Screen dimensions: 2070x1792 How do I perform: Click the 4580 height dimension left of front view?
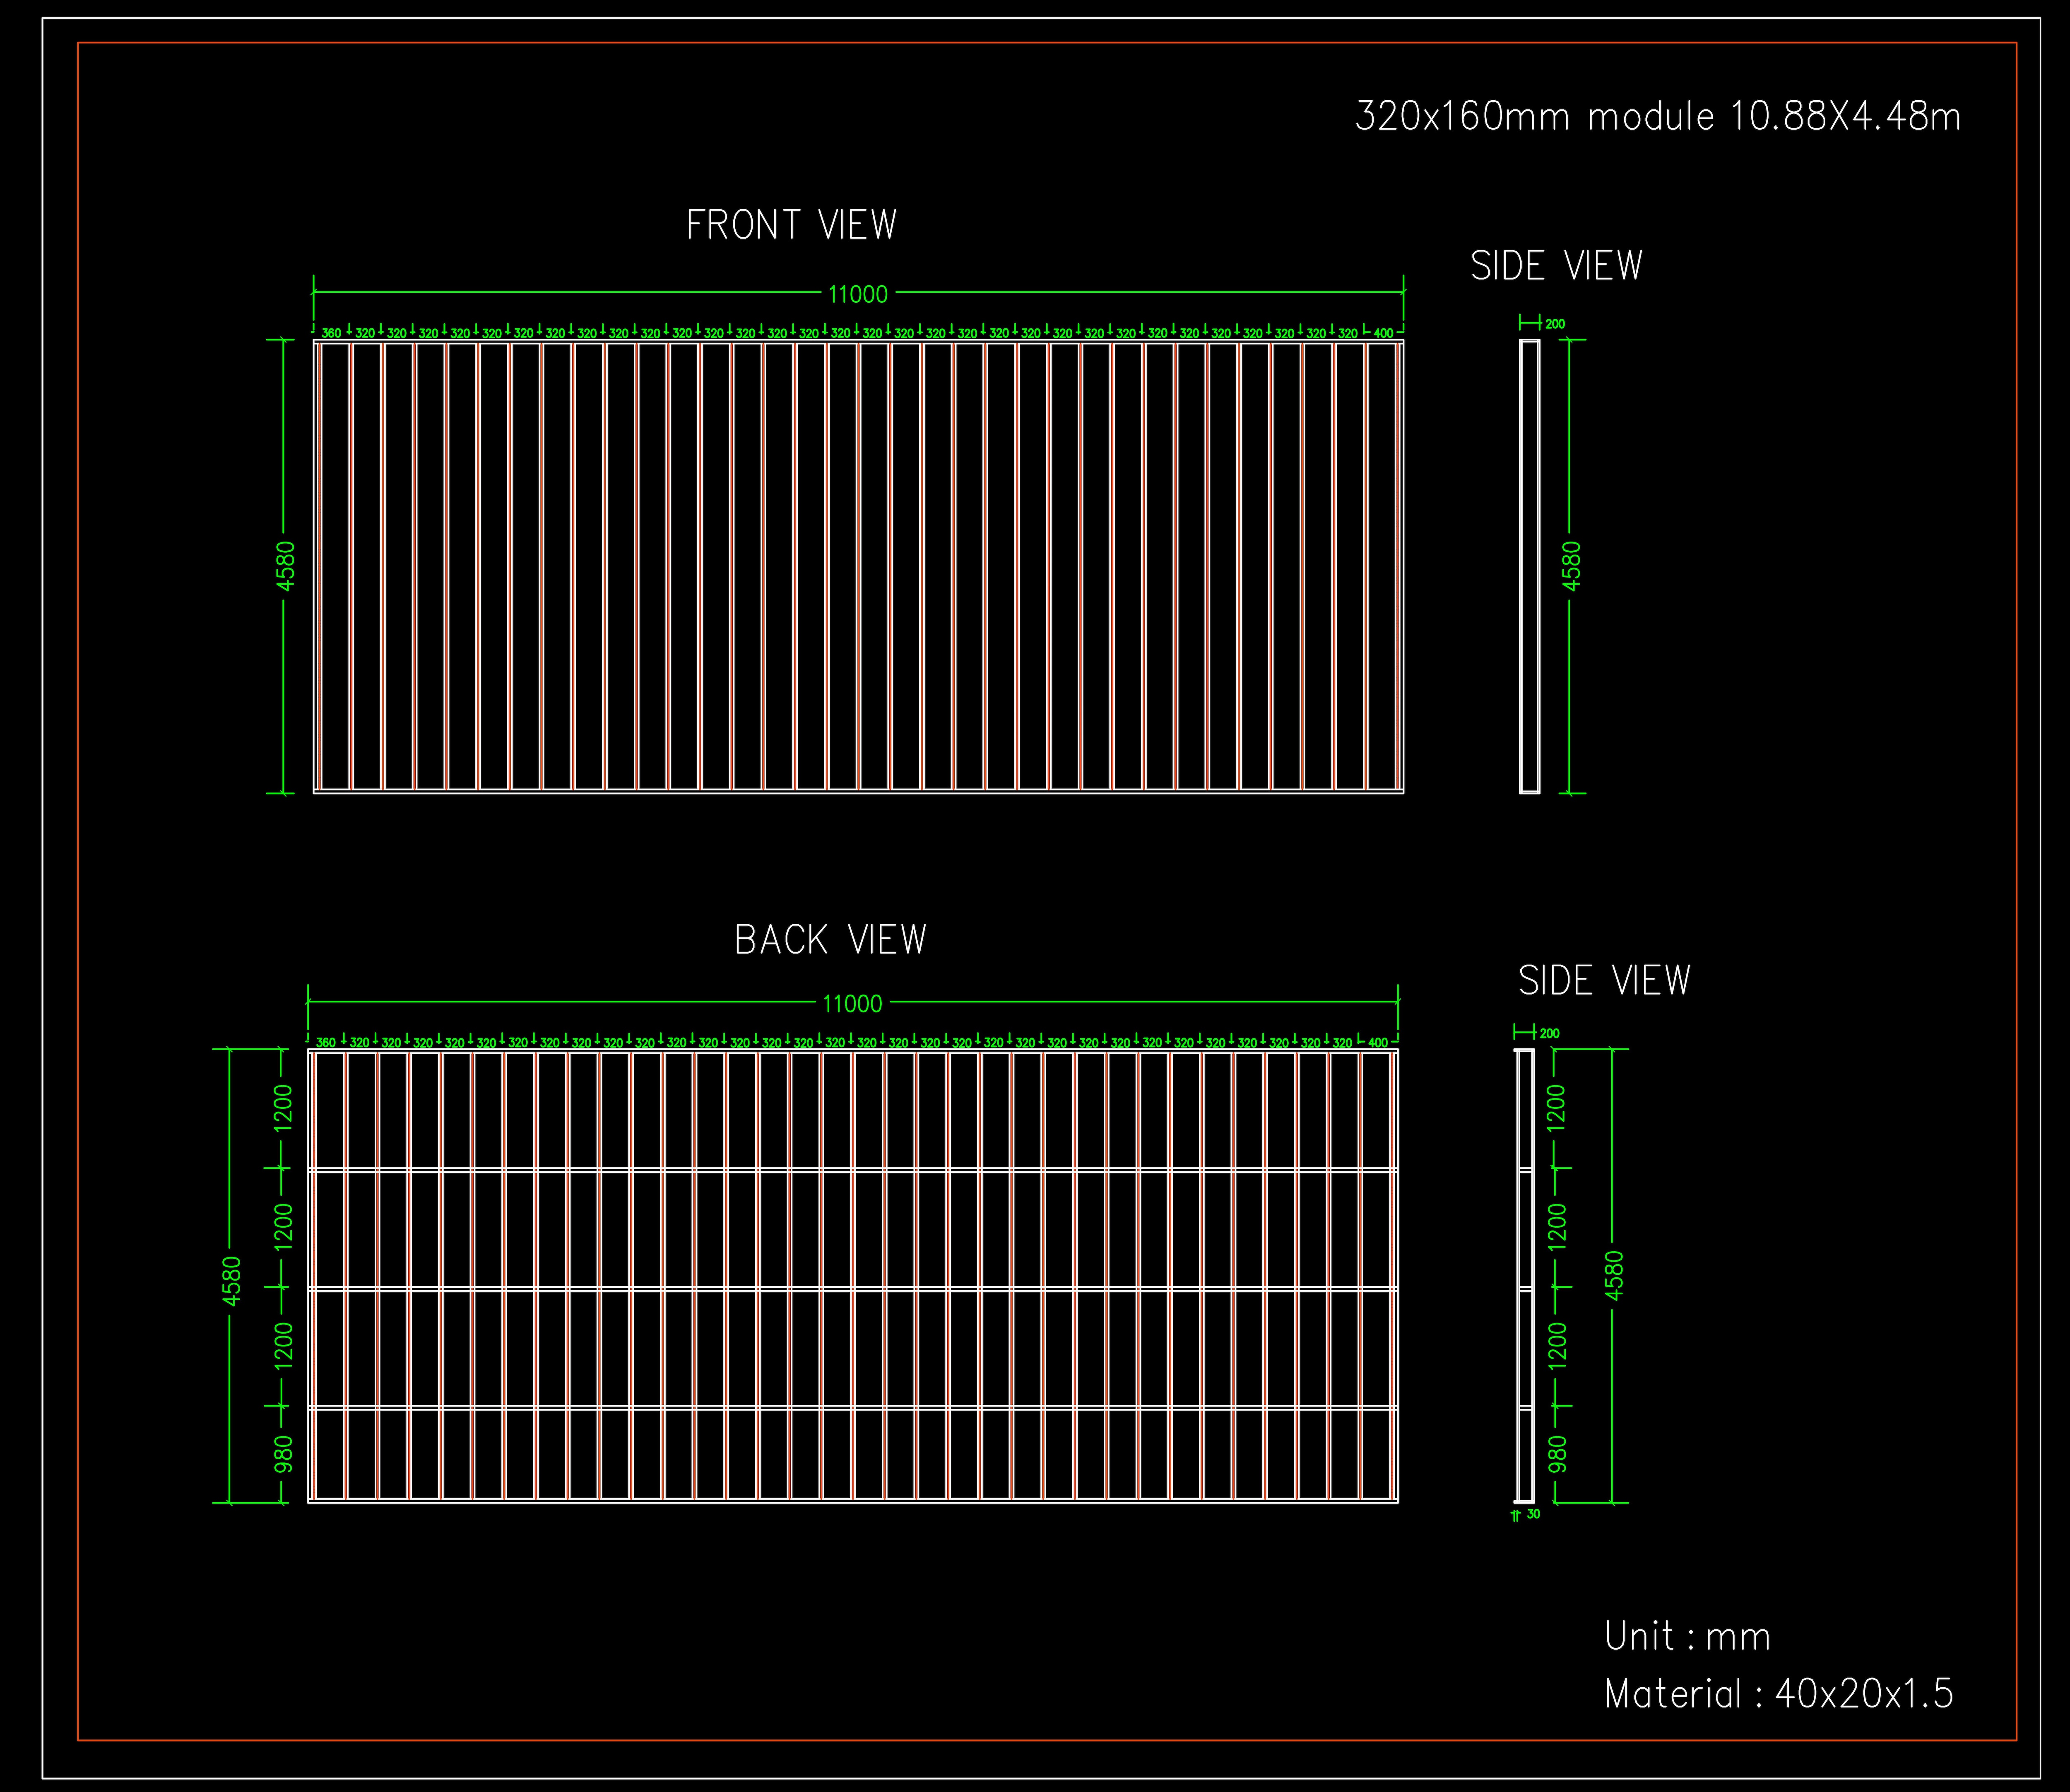tap(286, 566)
